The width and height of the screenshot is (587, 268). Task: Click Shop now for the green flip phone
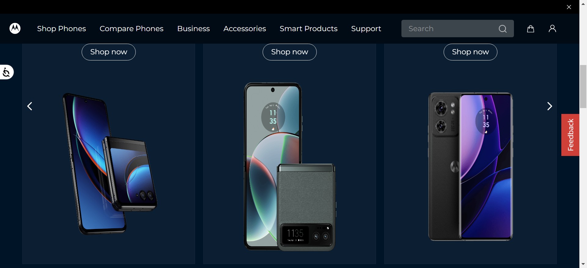click(290, 52)
